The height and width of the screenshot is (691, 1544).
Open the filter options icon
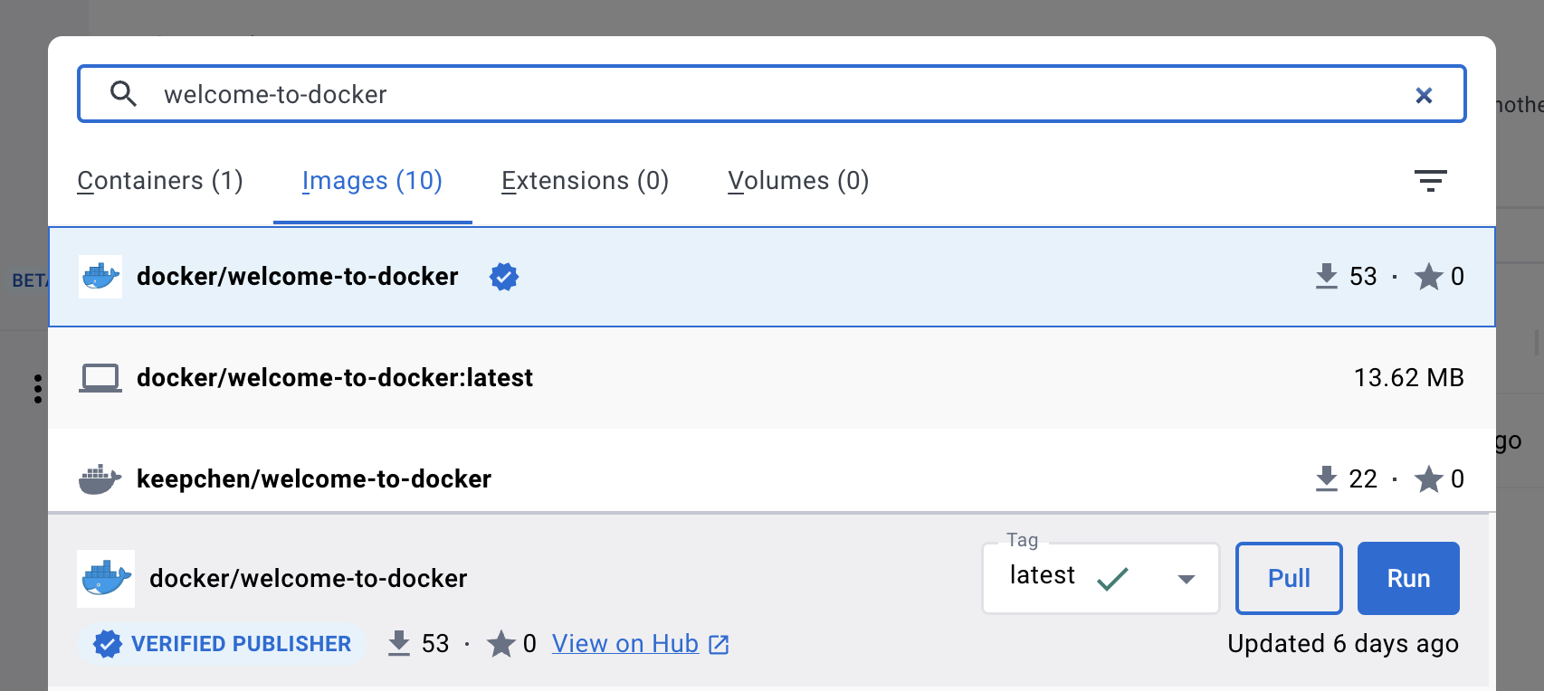(x=1431, y=181)
